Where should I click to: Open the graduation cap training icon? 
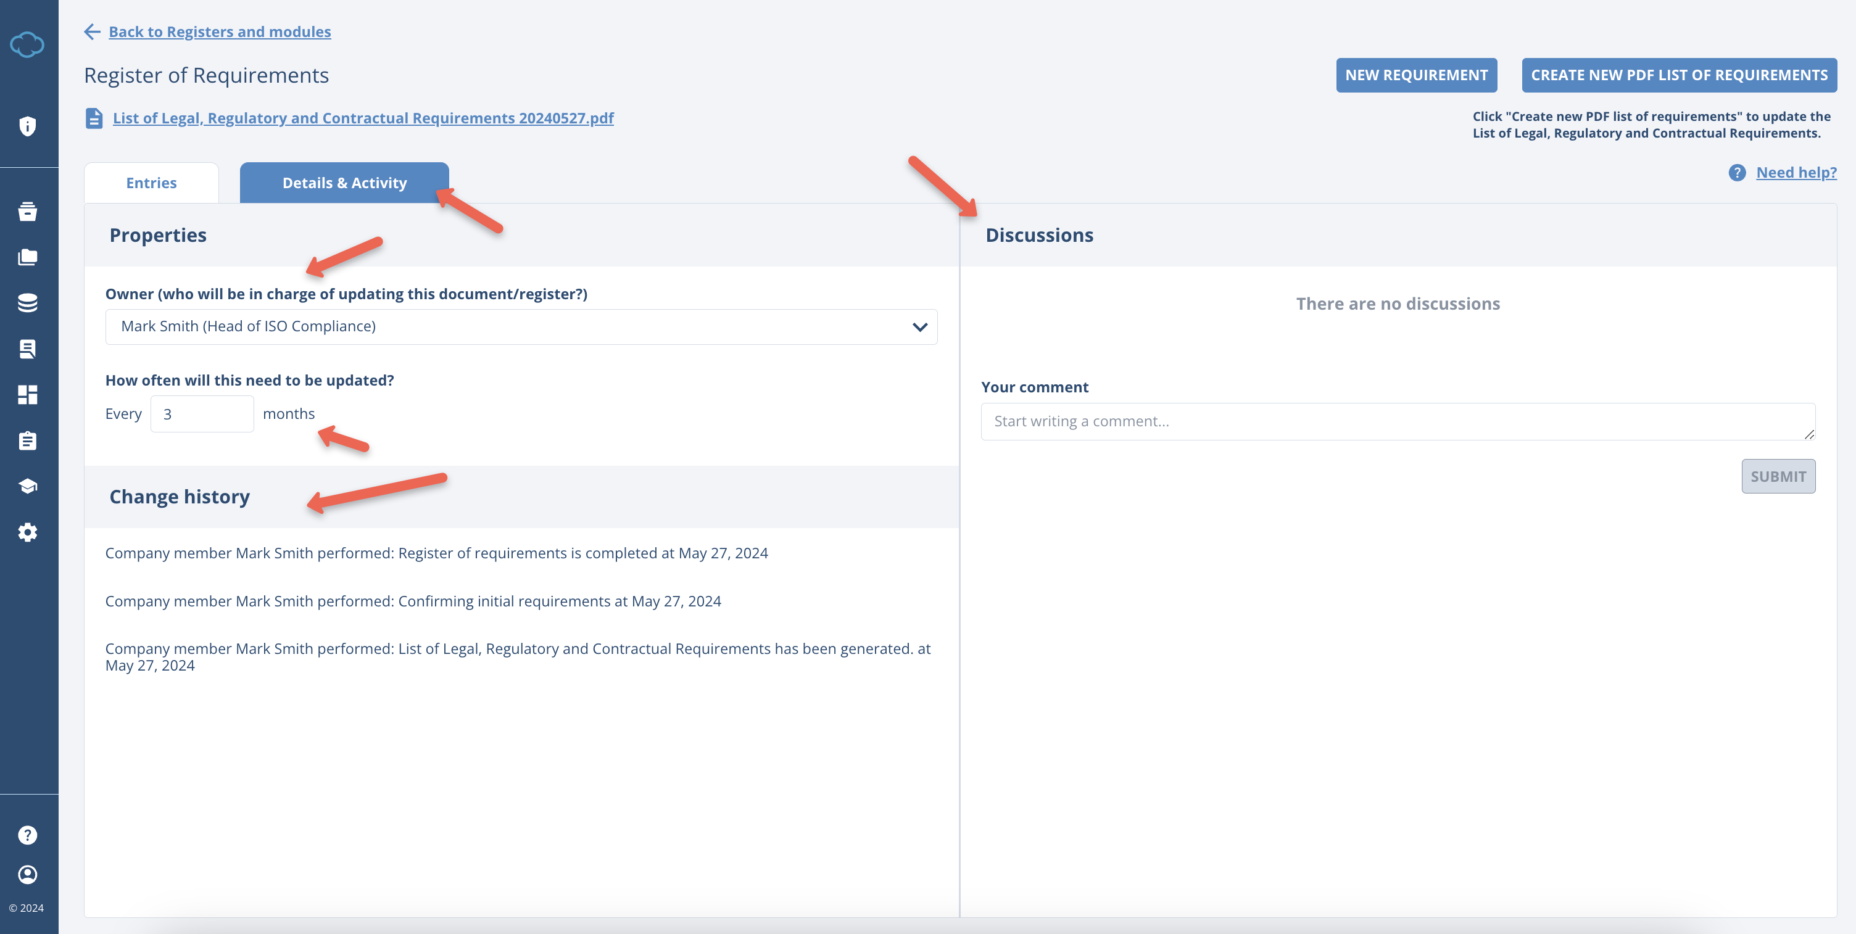[27, 486]
